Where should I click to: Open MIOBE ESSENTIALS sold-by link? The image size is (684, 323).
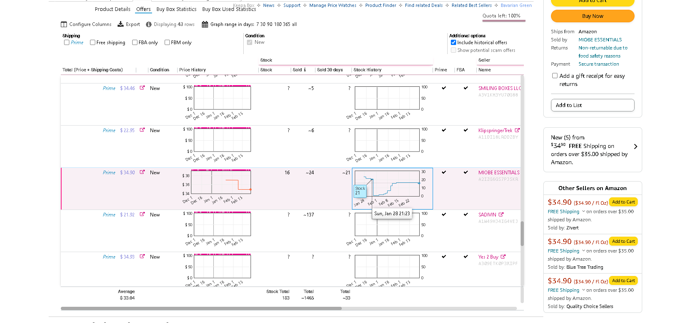[600, 40]
